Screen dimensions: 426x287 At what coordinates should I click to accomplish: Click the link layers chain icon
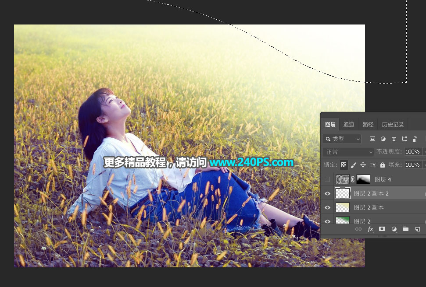358,229
